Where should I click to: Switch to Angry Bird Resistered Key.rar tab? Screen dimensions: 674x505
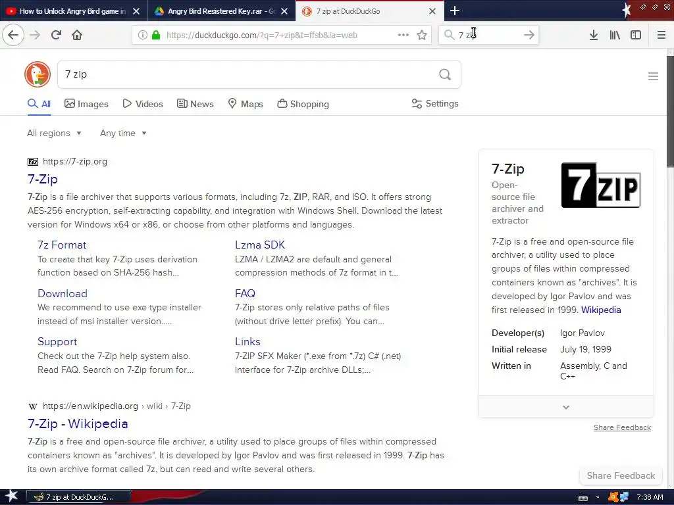[221, 11]
